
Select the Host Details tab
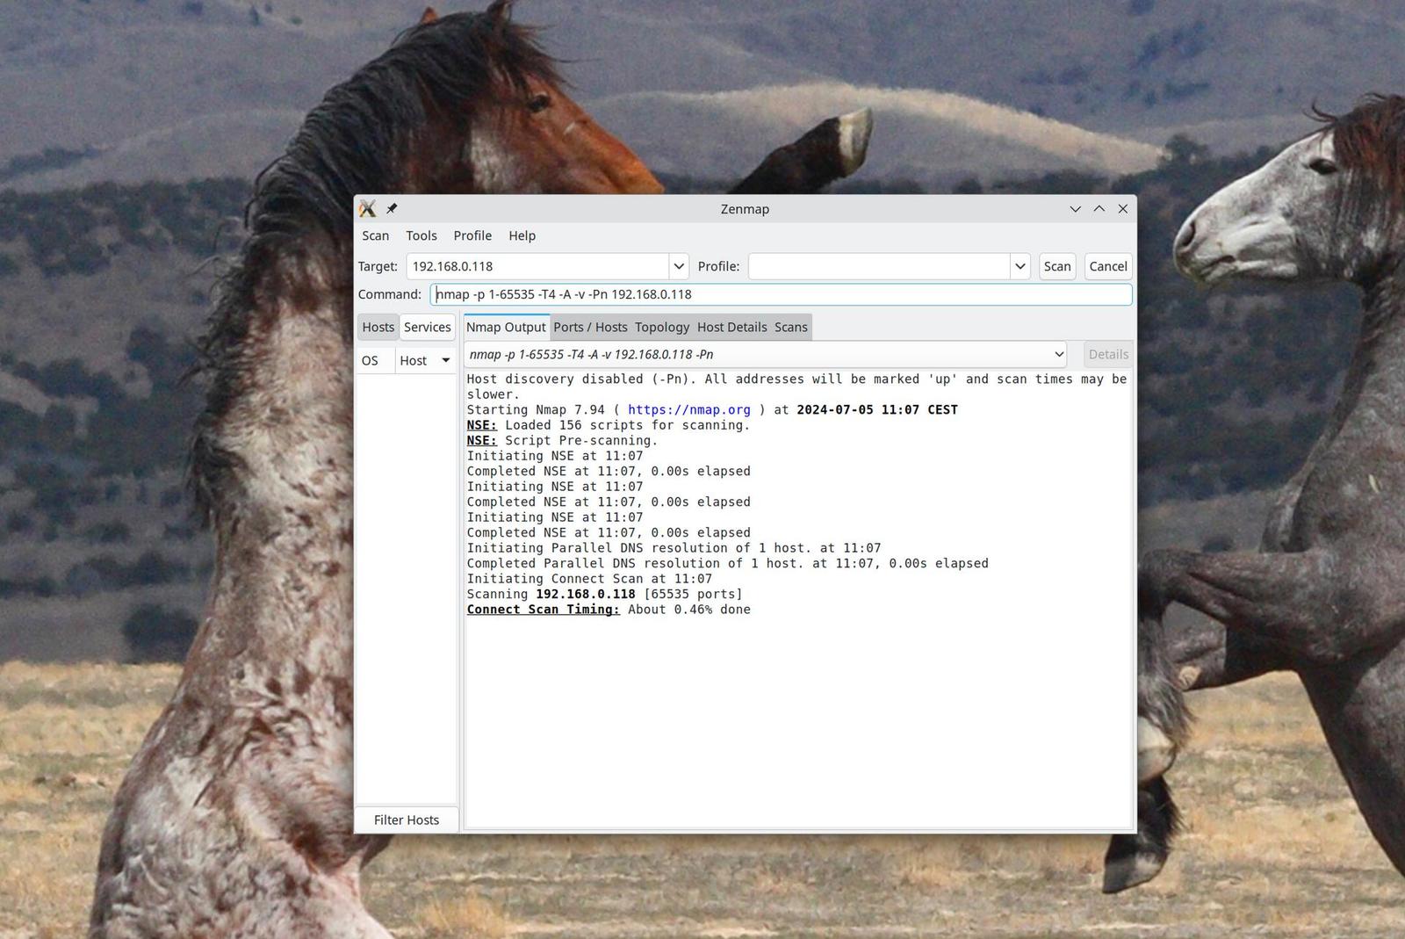[732, 327]
